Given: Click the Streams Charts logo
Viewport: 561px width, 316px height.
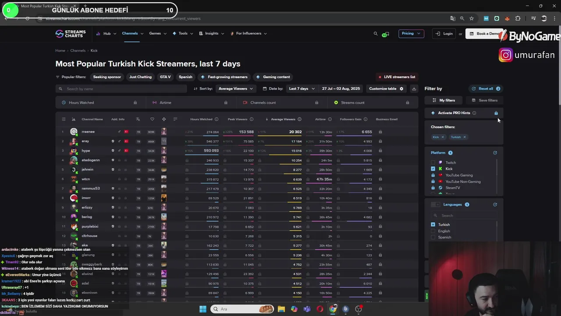Looking at the screenshot, I should (x=71, y=34).
